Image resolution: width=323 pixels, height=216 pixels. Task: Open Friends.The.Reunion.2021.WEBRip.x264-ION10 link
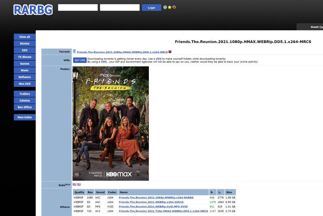point(151,202)
